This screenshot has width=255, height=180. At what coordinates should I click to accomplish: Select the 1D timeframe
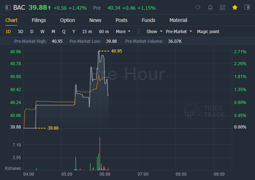click(8, 32)
